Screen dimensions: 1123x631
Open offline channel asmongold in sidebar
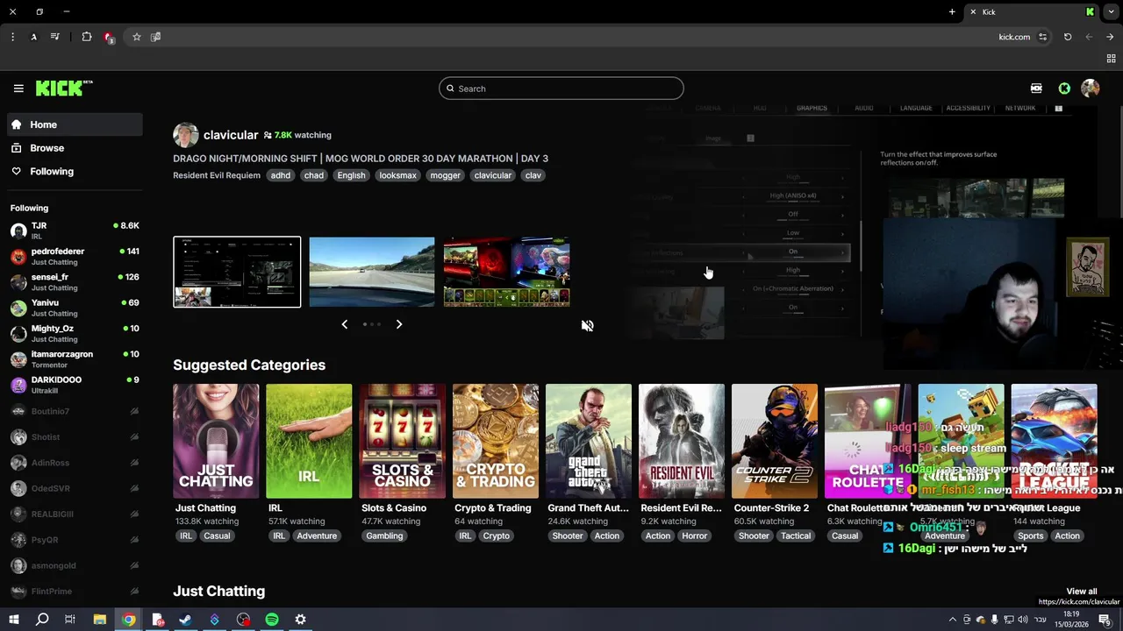[75, 565]
